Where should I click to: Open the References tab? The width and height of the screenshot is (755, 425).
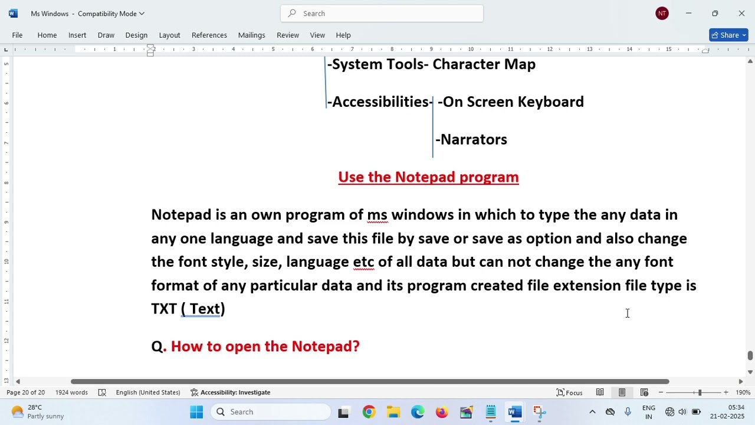[x=209, y=35]
